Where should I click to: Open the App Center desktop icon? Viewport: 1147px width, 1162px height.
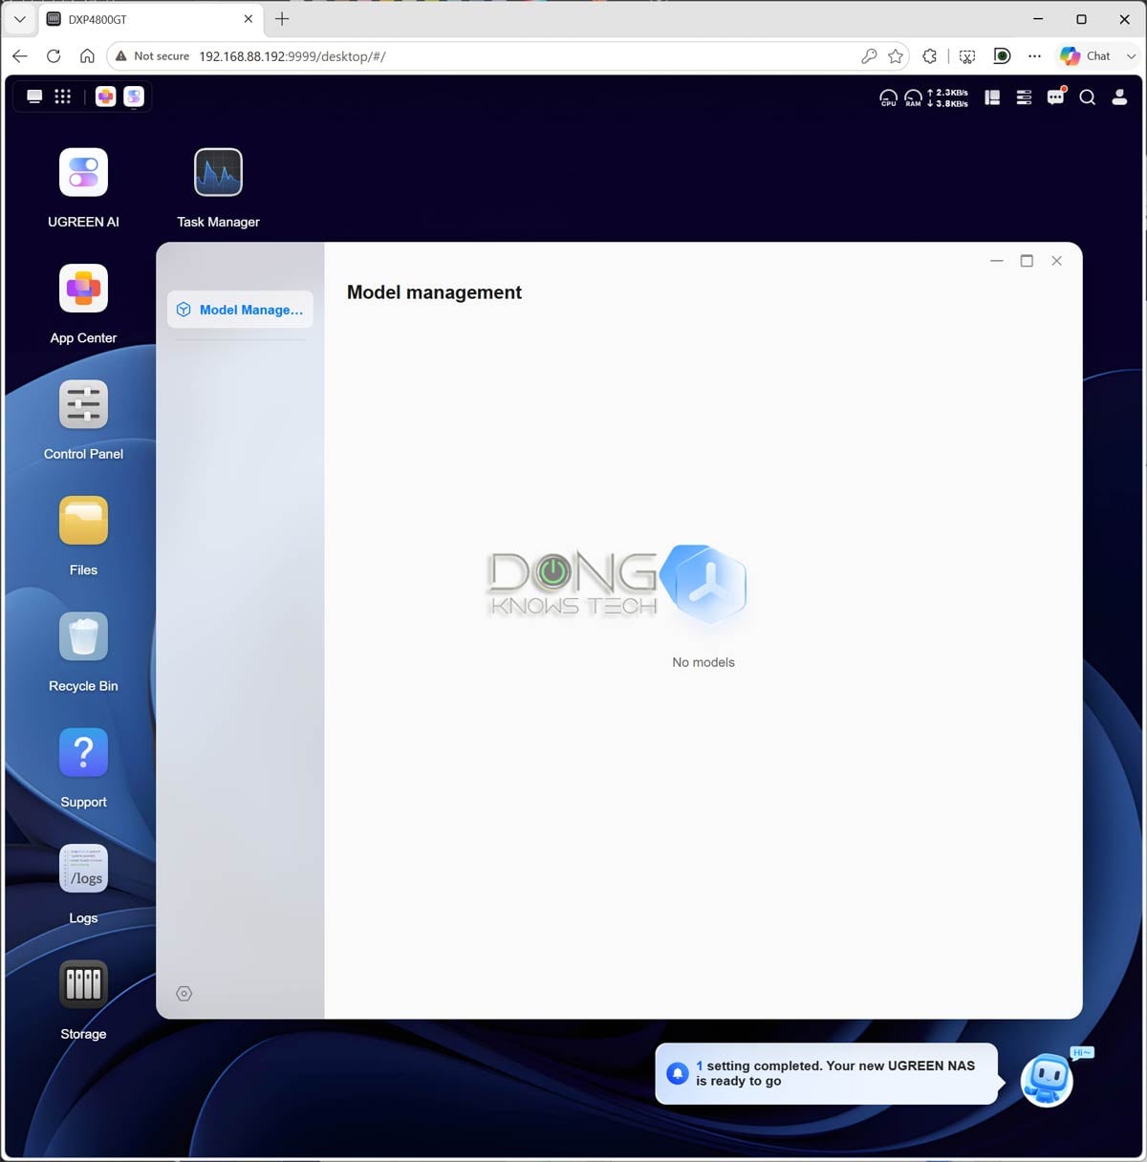coord(83,289)
